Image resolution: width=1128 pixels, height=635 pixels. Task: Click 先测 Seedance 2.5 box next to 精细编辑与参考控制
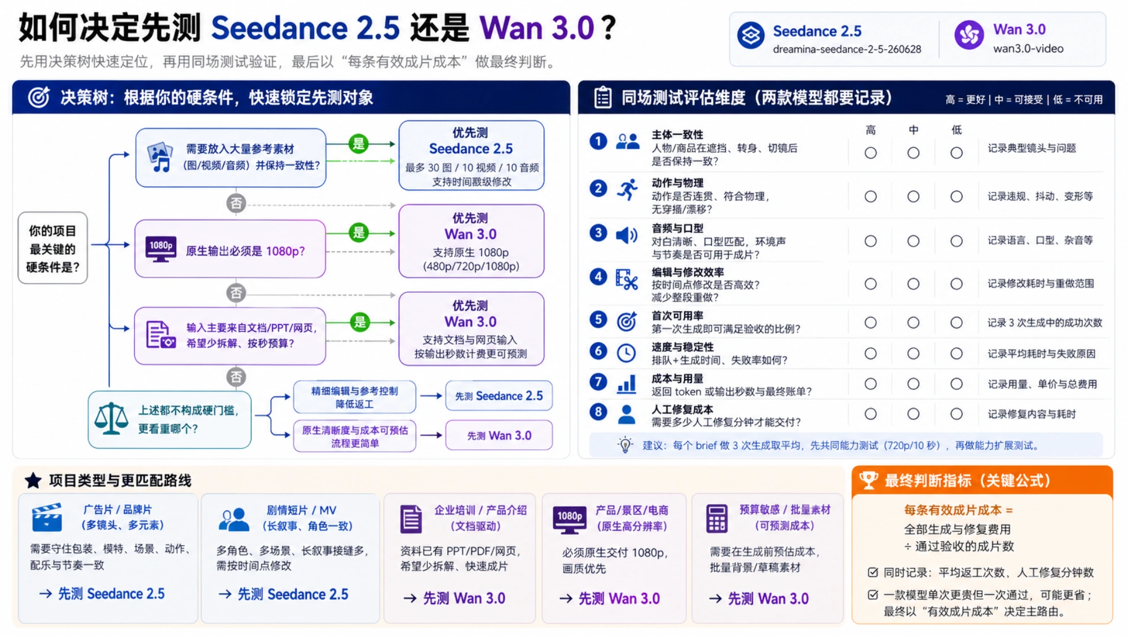499,396
